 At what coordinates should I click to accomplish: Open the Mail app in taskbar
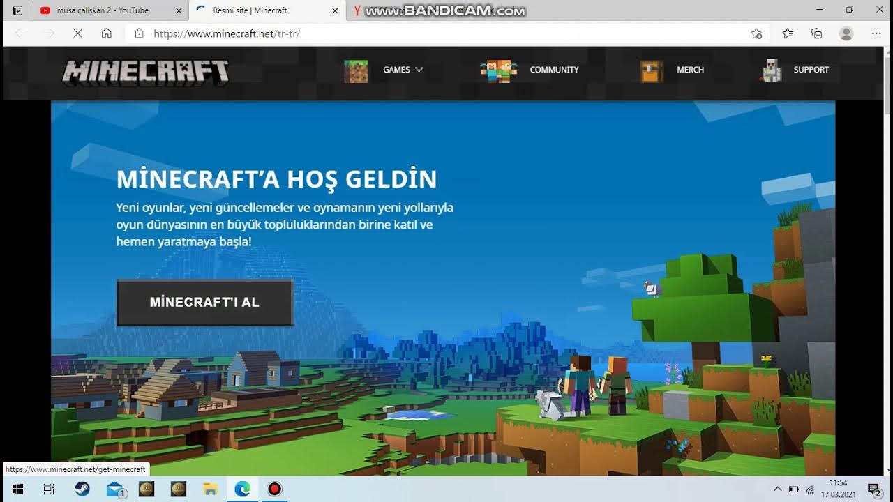pyautogui.click(x=115, y=489)
